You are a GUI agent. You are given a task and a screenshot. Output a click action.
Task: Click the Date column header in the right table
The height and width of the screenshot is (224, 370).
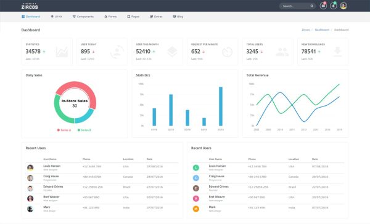314,159
